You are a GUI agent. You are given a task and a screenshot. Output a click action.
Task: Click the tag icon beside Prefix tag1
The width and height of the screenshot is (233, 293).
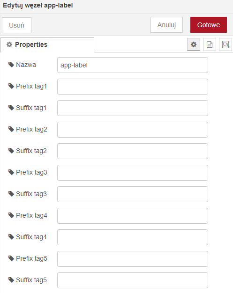pyautogui.click(x=11, y=86)
